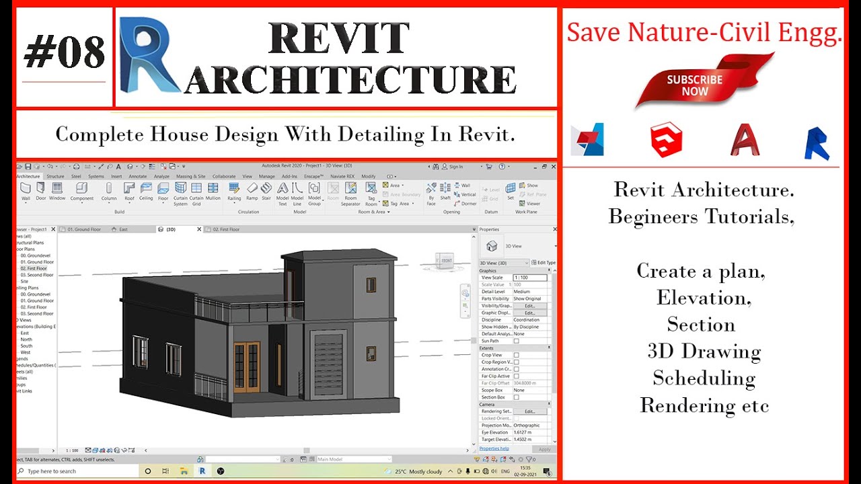Click Edit for Graphic Display options
The image size is (861, 484).
pyautogui.click(x=530, y=313)
